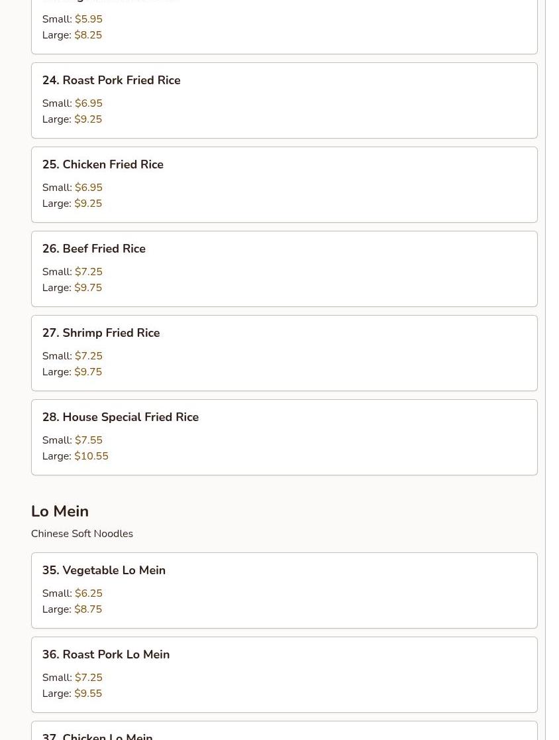Image resolution: width=559 pixels, height=740 pixels.
Task: Choose the small price for Beef Fried Rice
Action: pos(89,272)
